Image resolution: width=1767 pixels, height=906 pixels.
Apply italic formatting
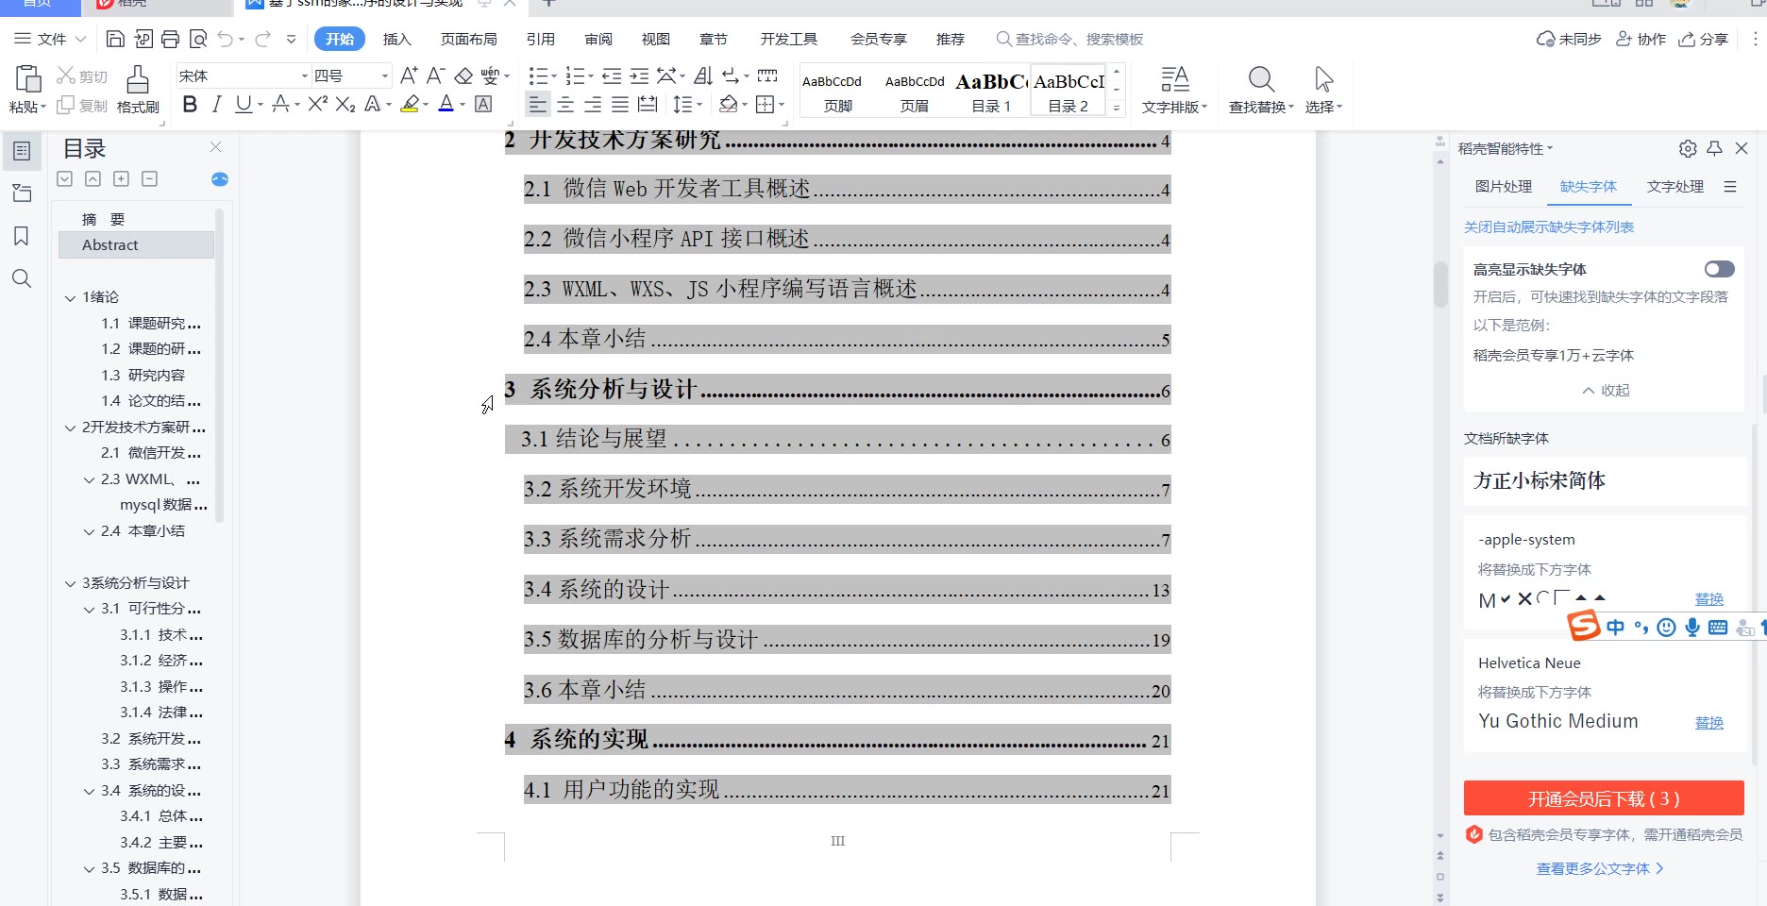[216, 105]
